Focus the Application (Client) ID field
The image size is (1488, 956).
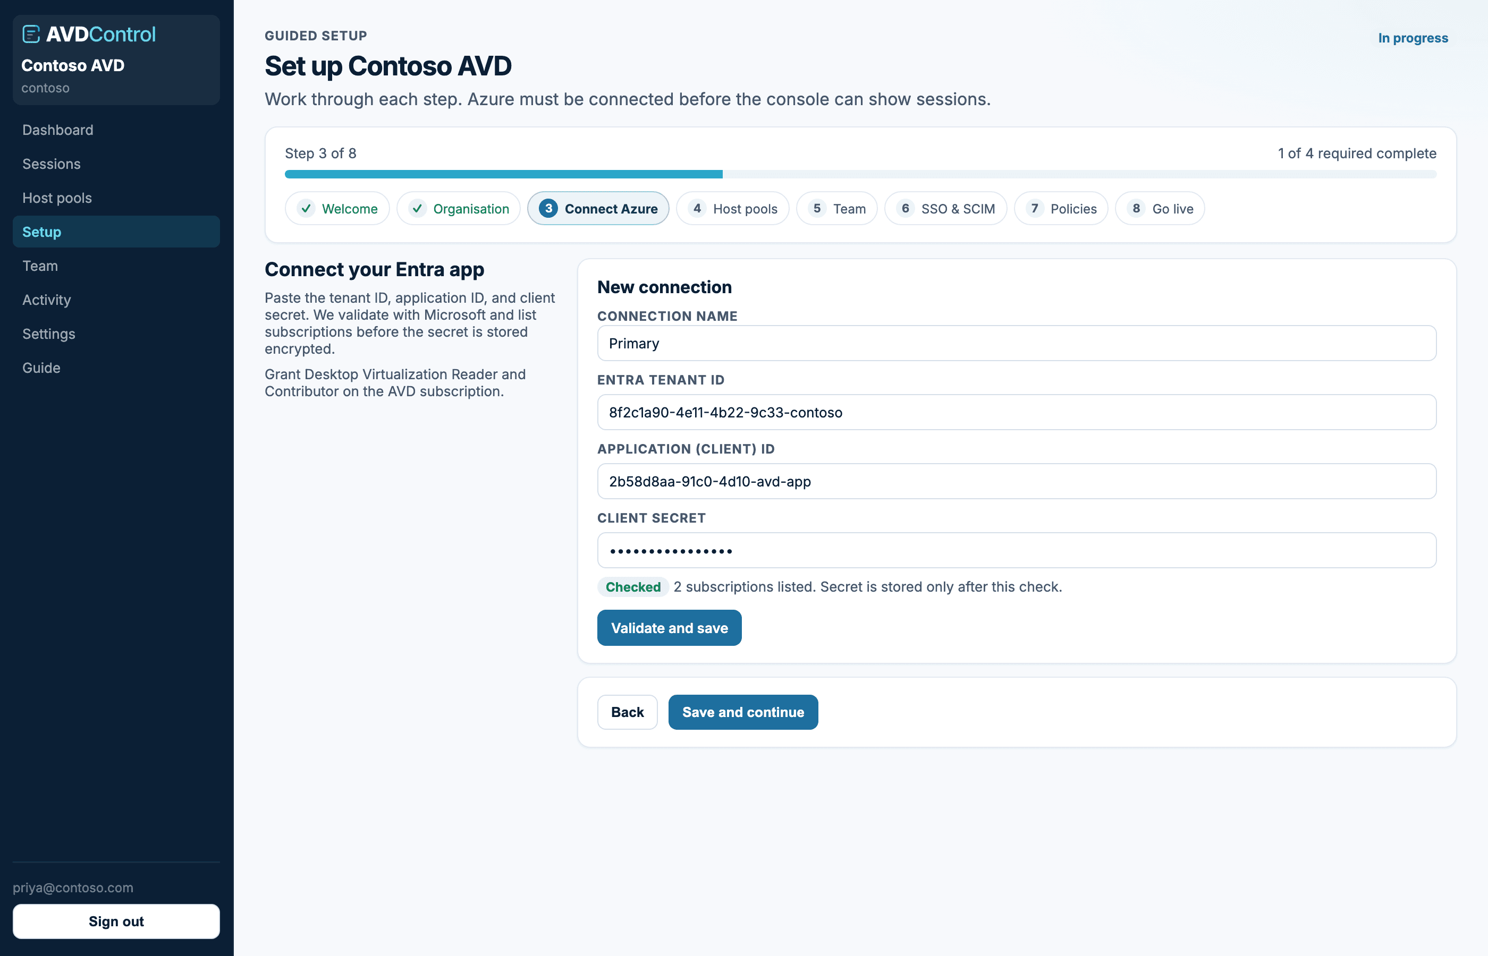(x=1017, y=481)
